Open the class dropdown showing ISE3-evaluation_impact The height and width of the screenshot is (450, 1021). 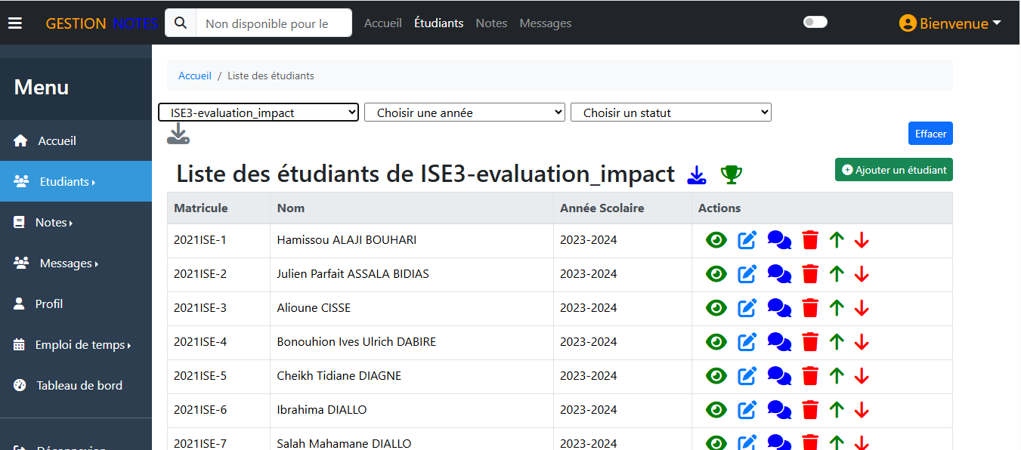point(258,112)
